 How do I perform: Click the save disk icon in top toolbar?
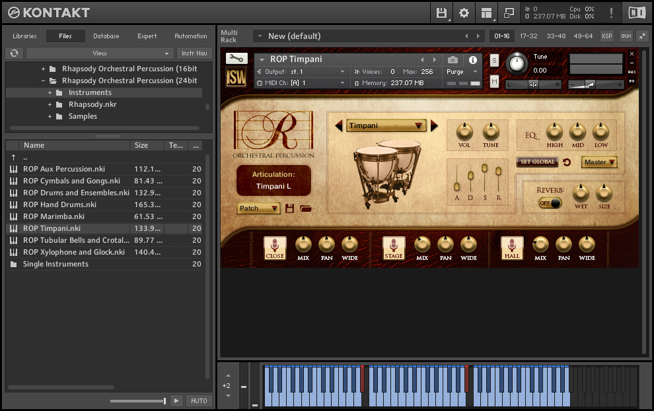441,13
